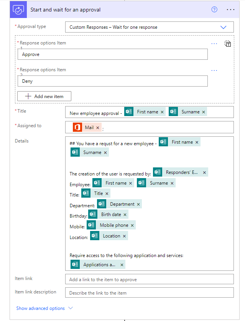Click the 'Details' label
Image resolution: width=245 pixels, height=321 pixels.
pyautogui.click(x=22, y=141)
